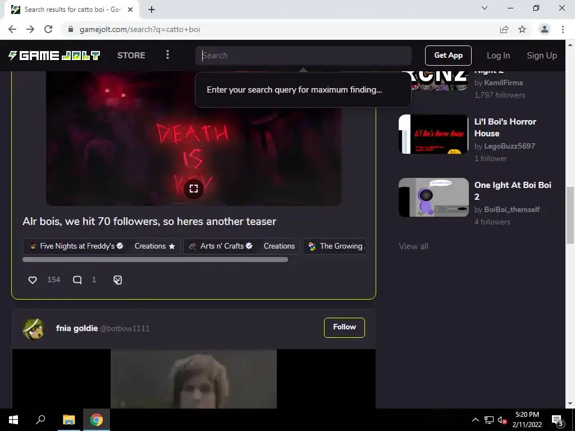Open Windows taskbar search
Image resolution: width=575 pixels, height=431 pixels.
[x=40, y=420]
